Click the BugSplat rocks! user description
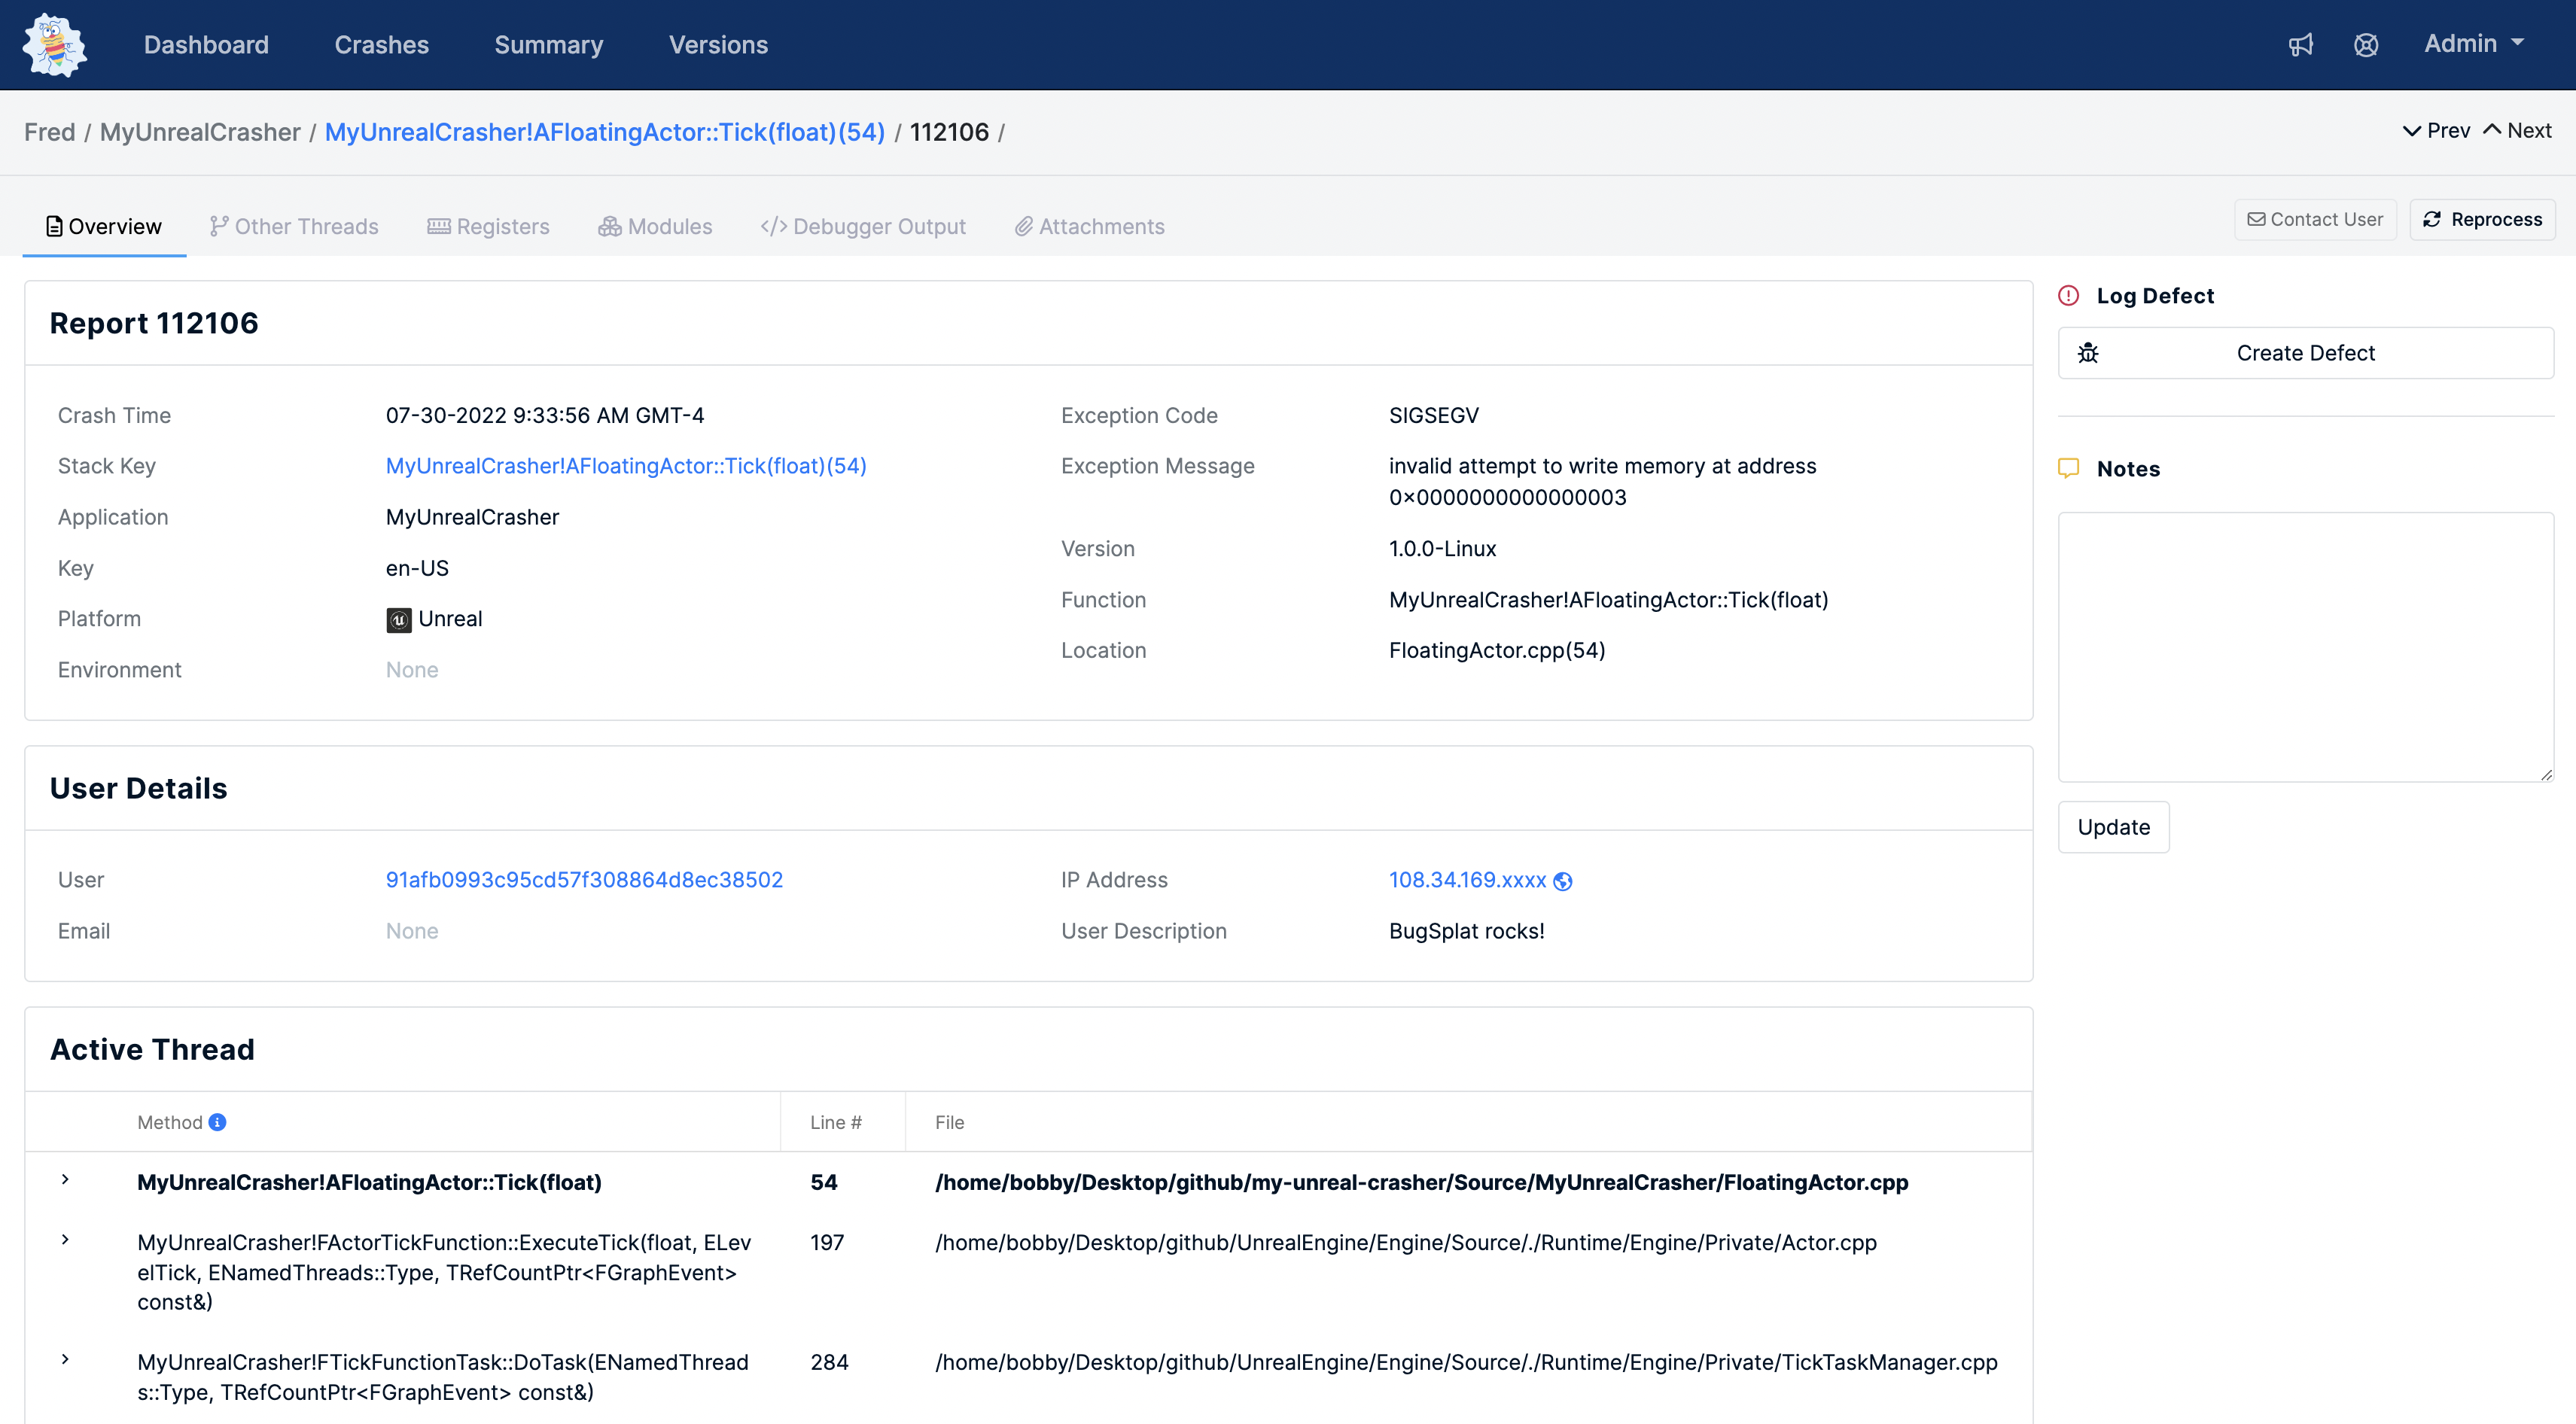The width and height of the screenshot is (2576, 1424). tap(1466, 931)
